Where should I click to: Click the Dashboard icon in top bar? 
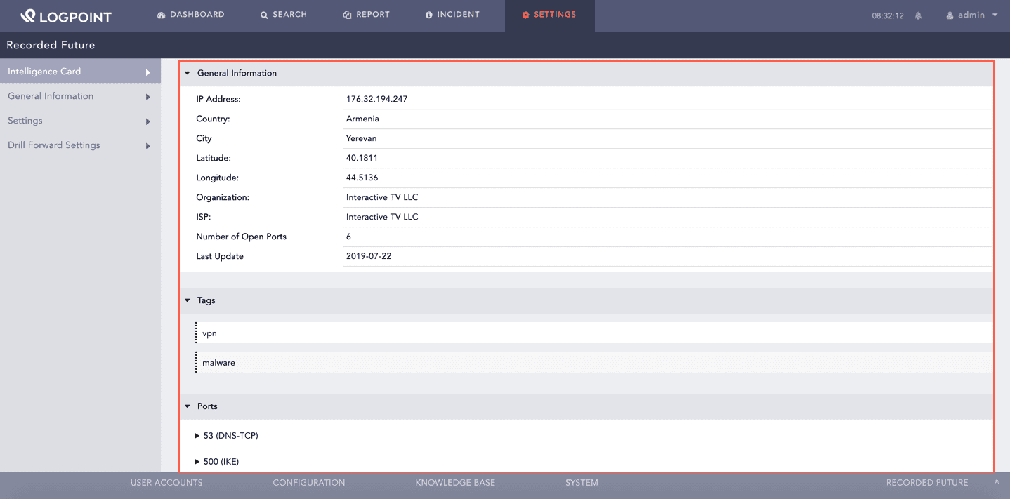click(161, 14)
